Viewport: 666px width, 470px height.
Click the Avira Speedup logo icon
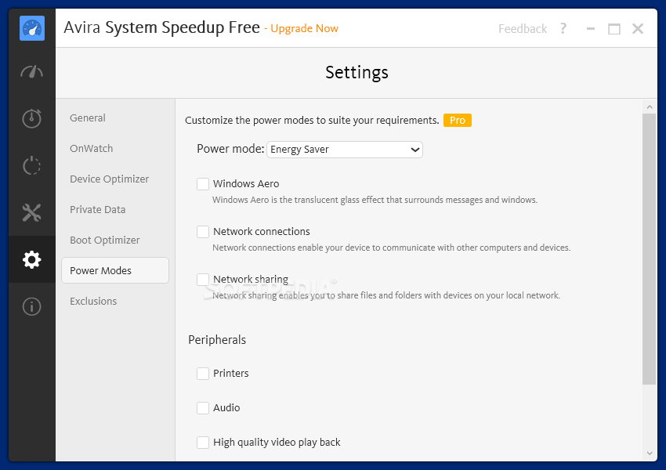pyautogui.click(x=32, y=28)
